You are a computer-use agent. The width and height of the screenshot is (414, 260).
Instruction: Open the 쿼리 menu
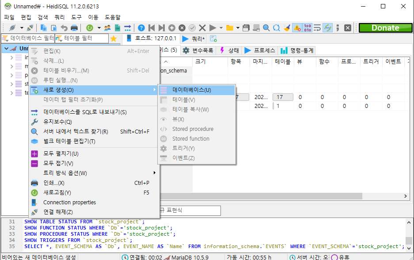click(59, 17)
